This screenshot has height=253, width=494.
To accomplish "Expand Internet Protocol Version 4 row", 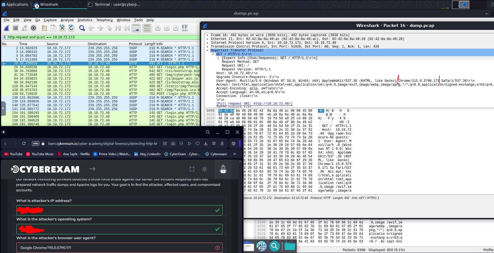I will tap(207, 43).
